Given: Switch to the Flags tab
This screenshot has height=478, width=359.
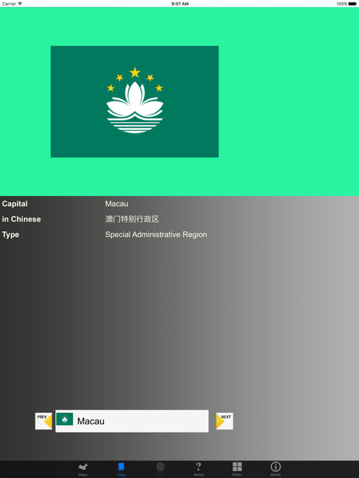Looking at the screenshot, I should click(121, 469).
